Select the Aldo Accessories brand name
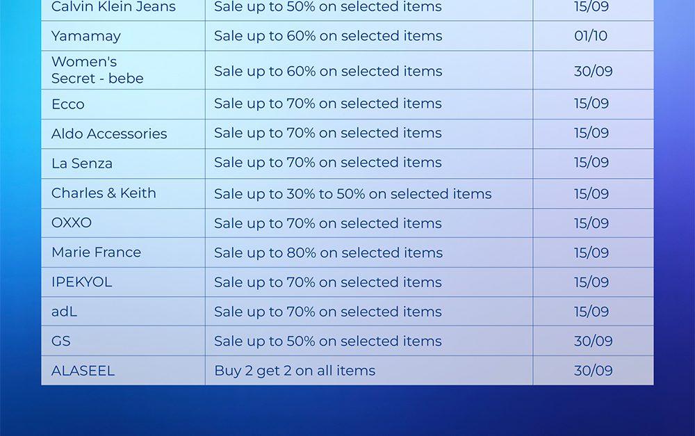The height and width of the screenshot is (436, 695). 109,134
